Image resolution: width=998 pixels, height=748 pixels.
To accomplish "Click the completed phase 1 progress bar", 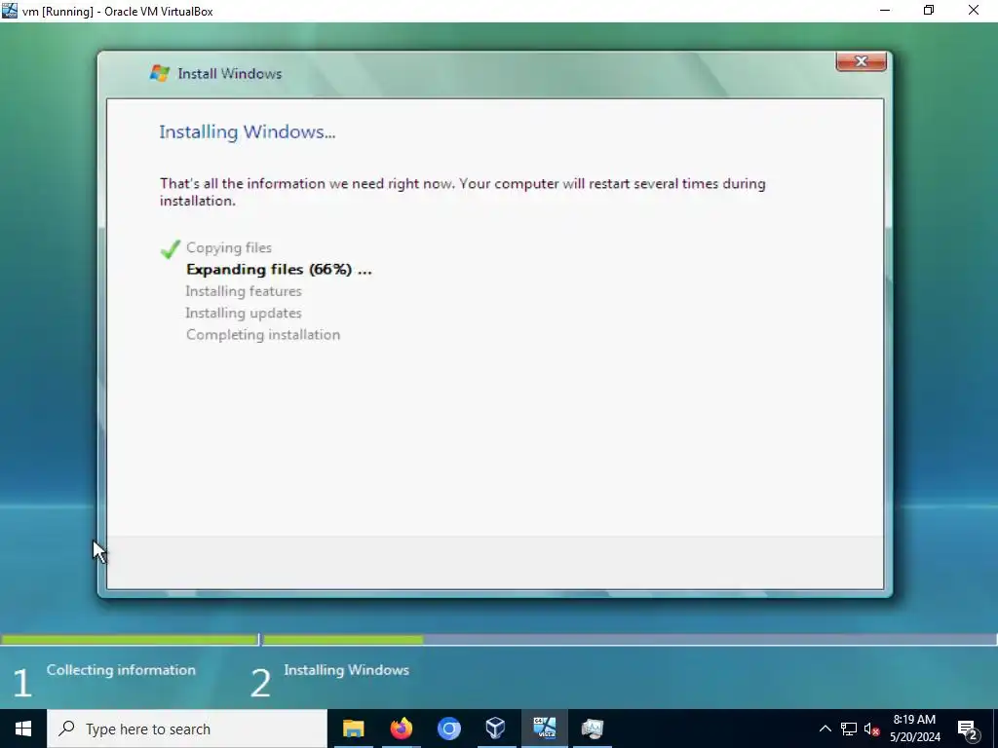I will coord(130,639).
